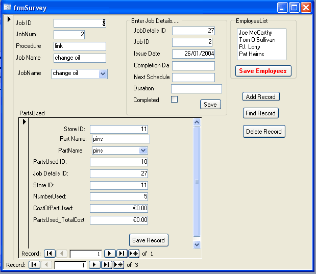
Task: Tick the Completed checkbox
Action: tap(174, 99)
